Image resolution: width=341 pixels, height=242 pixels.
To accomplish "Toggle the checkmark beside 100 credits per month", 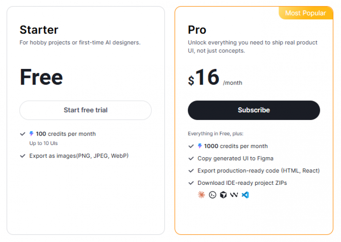I will click(23, 134).
